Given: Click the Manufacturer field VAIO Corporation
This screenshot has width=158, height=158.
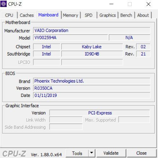Looking at the screenshot, I should (x=92, y=31).
